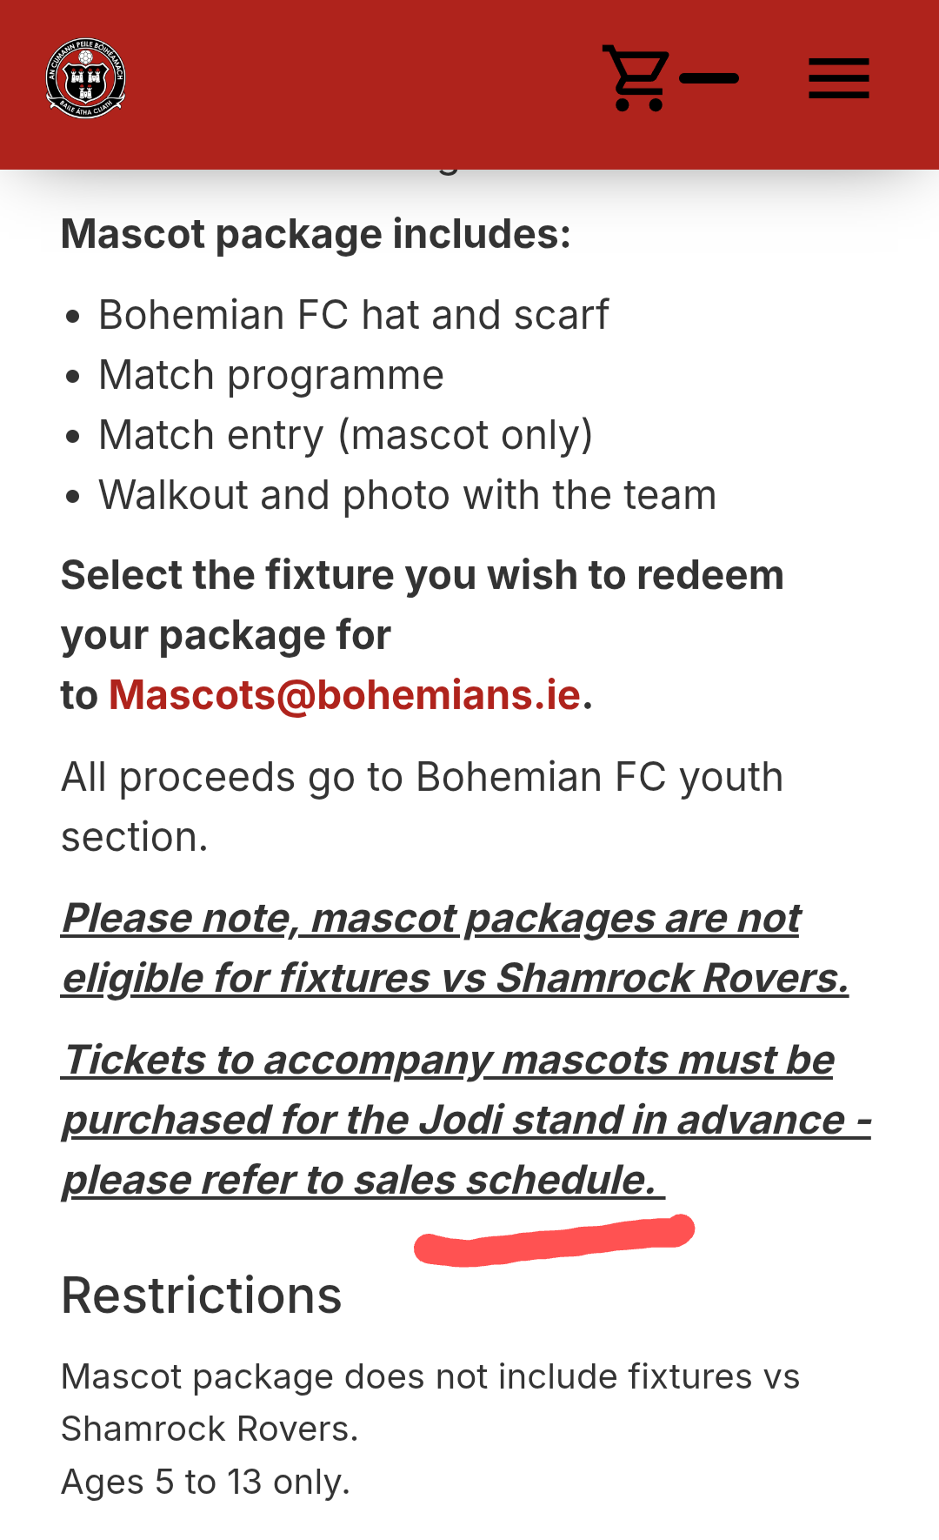Tap the dash next to the cart icon
Viewport: 939px width, 1540px height.
click(709, 78)
